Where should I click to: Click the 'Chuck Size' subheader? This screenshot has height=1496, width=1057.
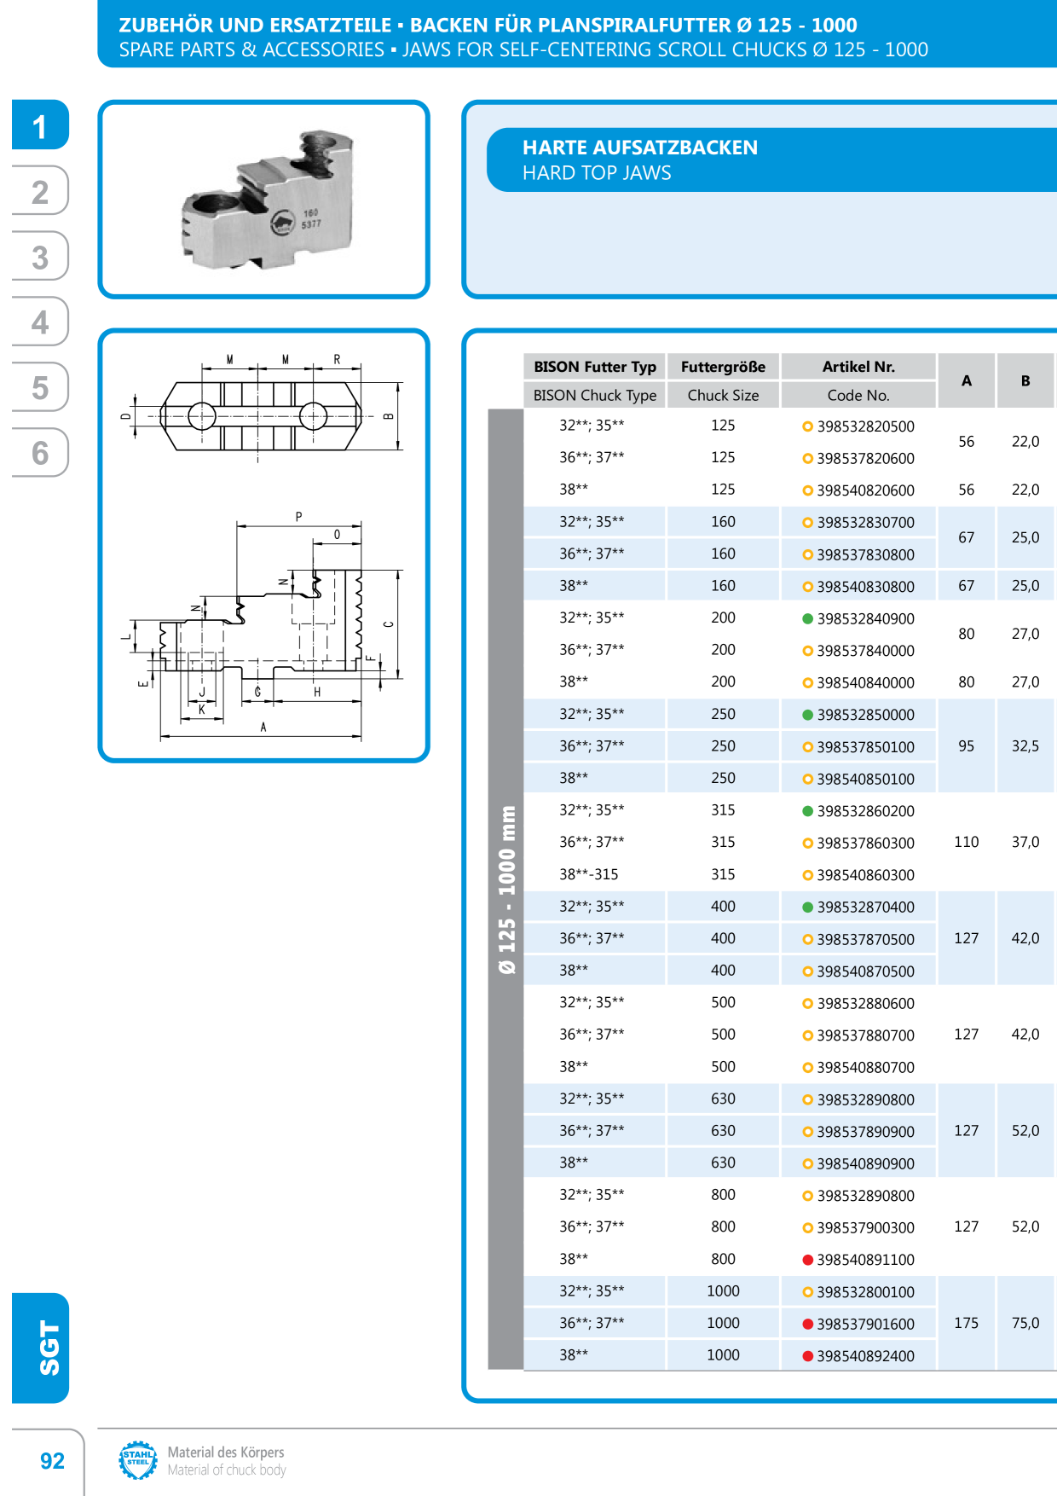[x=723, y=395]
